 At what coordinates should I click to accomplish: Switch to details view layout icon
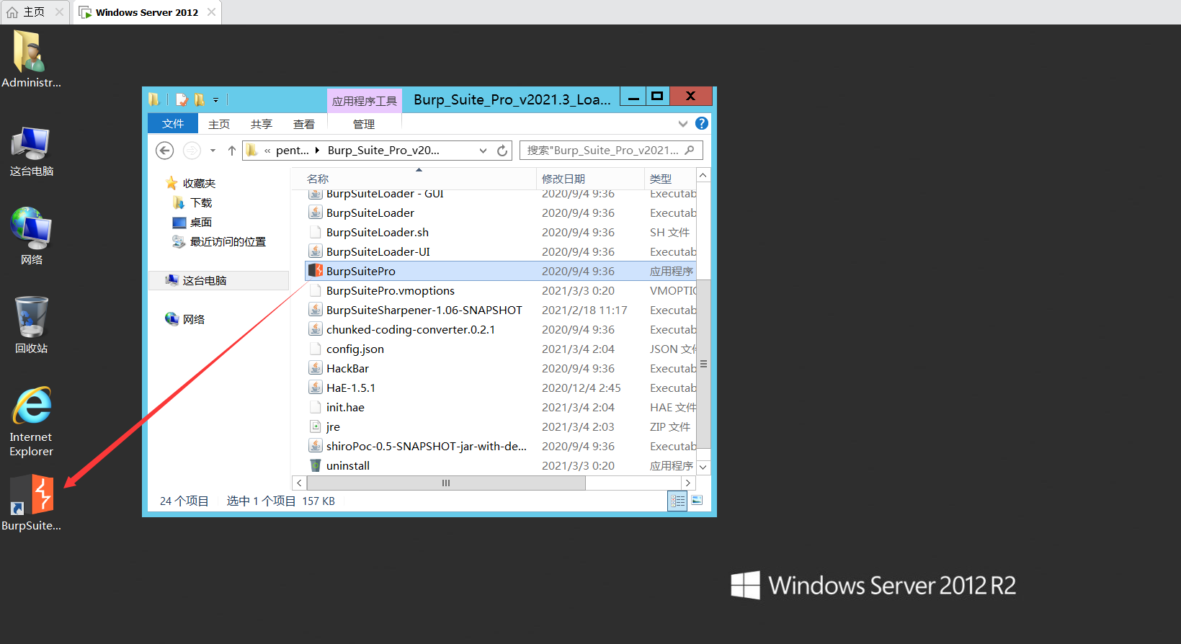click(x=677, y=501)
